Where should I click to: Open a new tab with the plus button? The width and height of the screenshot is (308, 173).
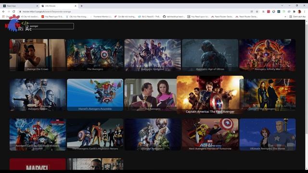pos(82,6)
